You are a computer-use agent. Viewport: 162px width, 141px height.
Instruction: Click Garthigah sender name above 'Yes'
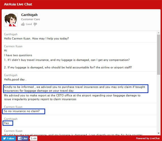coord(11,119)
